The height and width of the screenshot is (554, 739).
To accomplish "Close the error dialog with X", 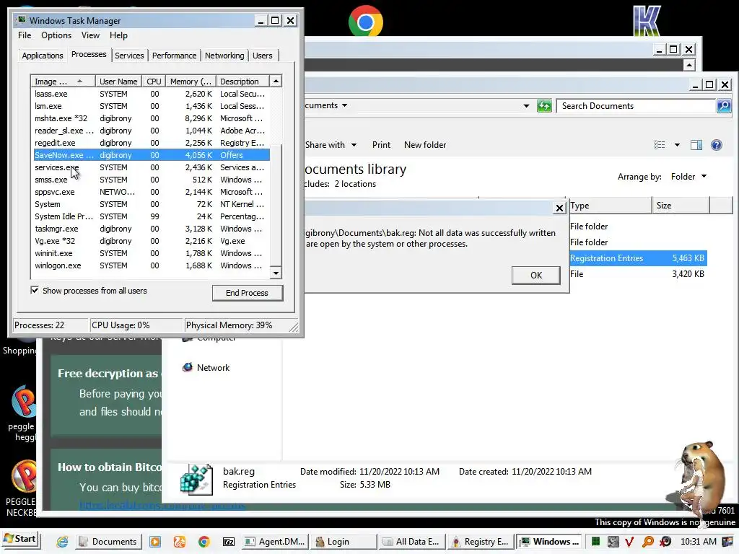I will pyautogui.click(x=559, y=208).
